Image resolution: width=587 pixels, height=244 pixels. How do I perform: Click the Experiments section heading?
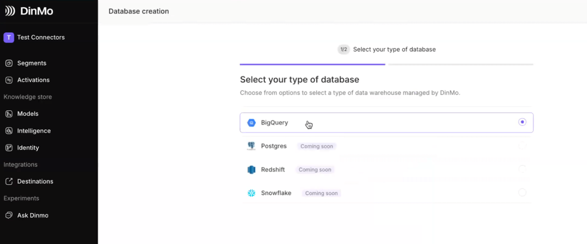point(21,198)
